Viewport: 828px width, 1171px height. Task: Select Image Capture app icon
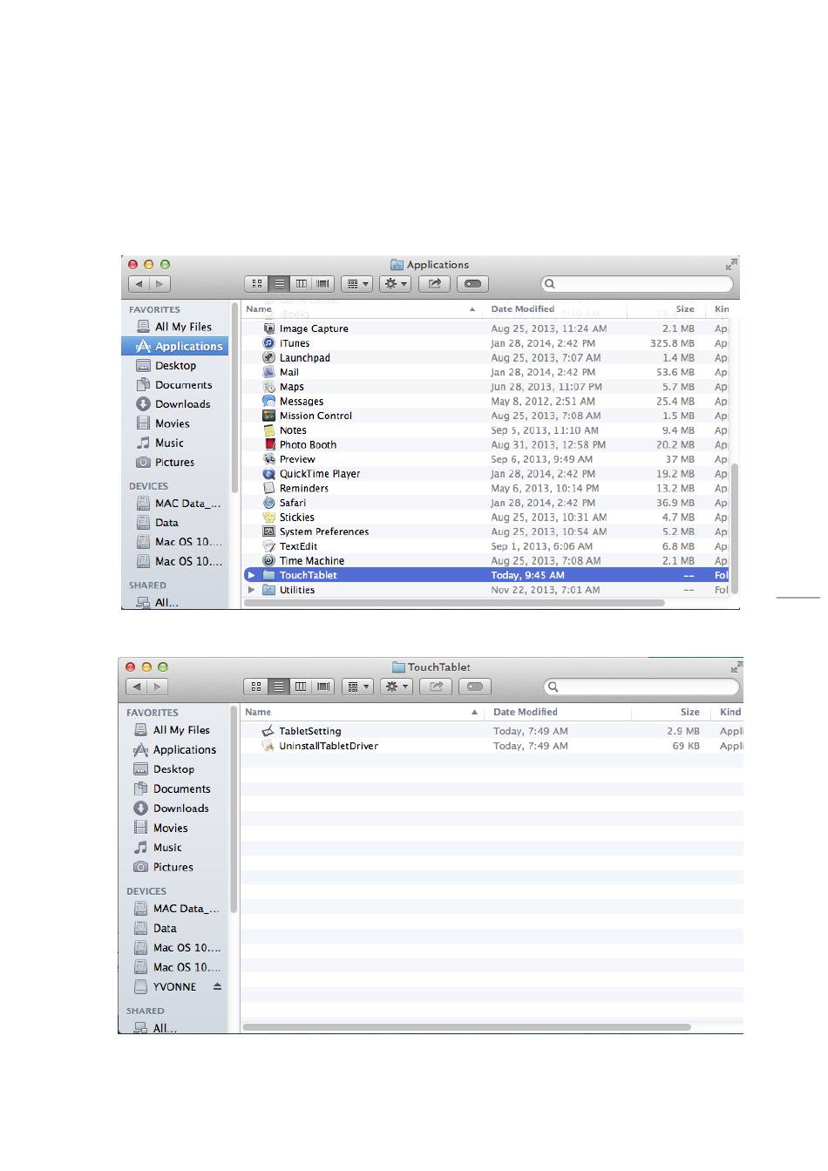(269, 328)
